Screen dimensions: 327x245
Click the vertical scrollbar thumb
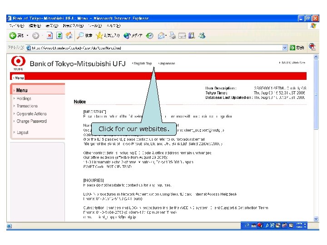[x=316, y=94]
